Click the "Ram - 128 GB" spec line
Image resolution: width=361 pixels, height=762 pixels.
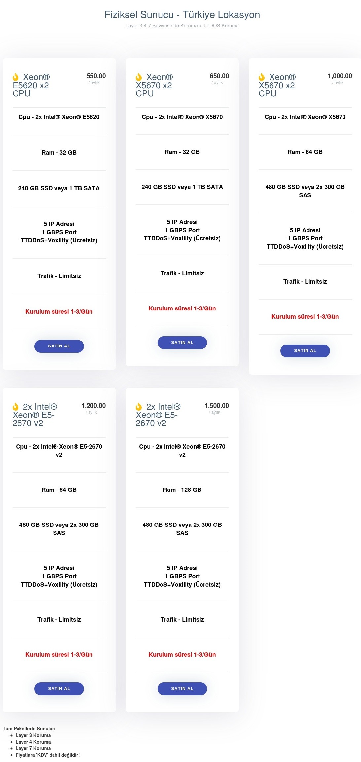click(x=182, y=490)
